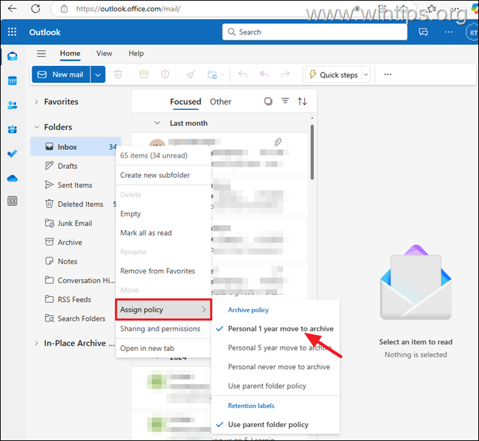
Task: Select the Other inbox tab
Action: 221,101
